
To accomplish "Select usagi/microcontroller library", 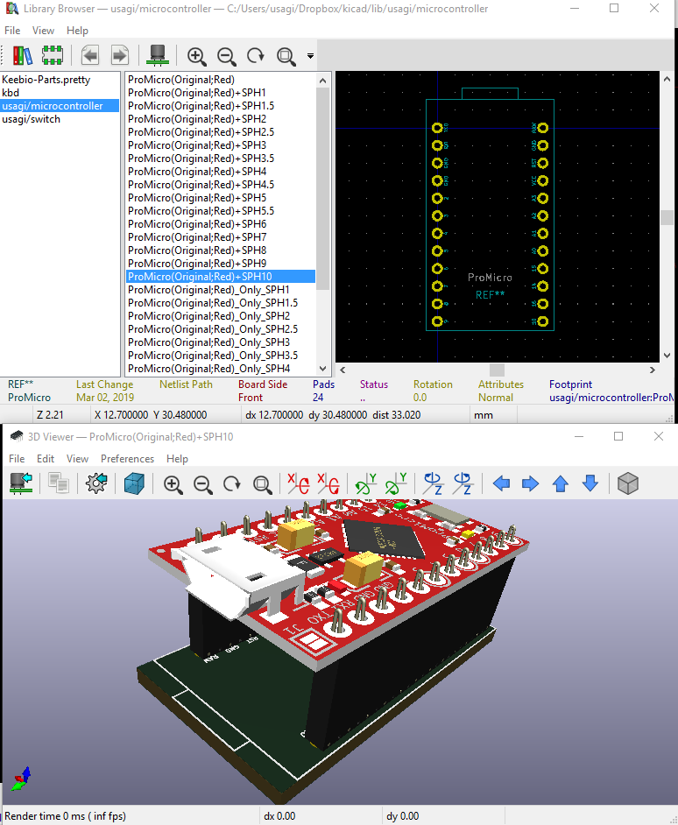I will 60,106.
